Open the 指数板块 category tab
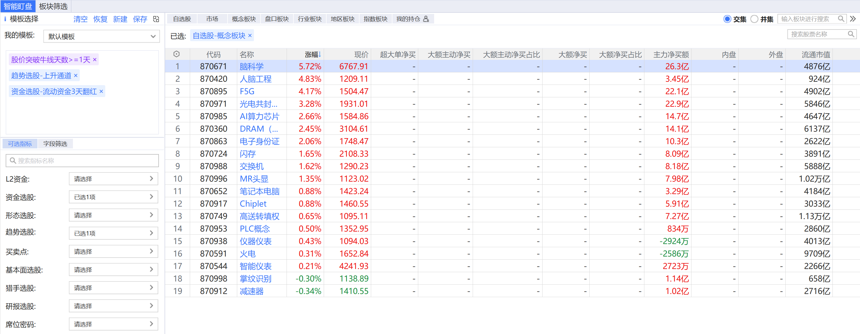 376,19
